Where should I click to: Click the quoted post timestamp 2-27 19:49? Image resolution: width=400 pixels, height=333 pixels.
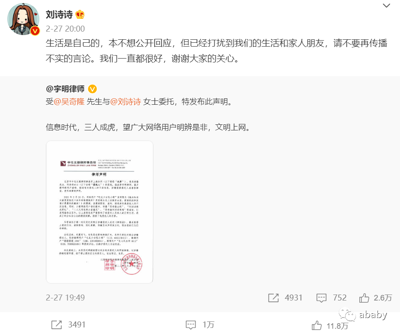[65, 298]
